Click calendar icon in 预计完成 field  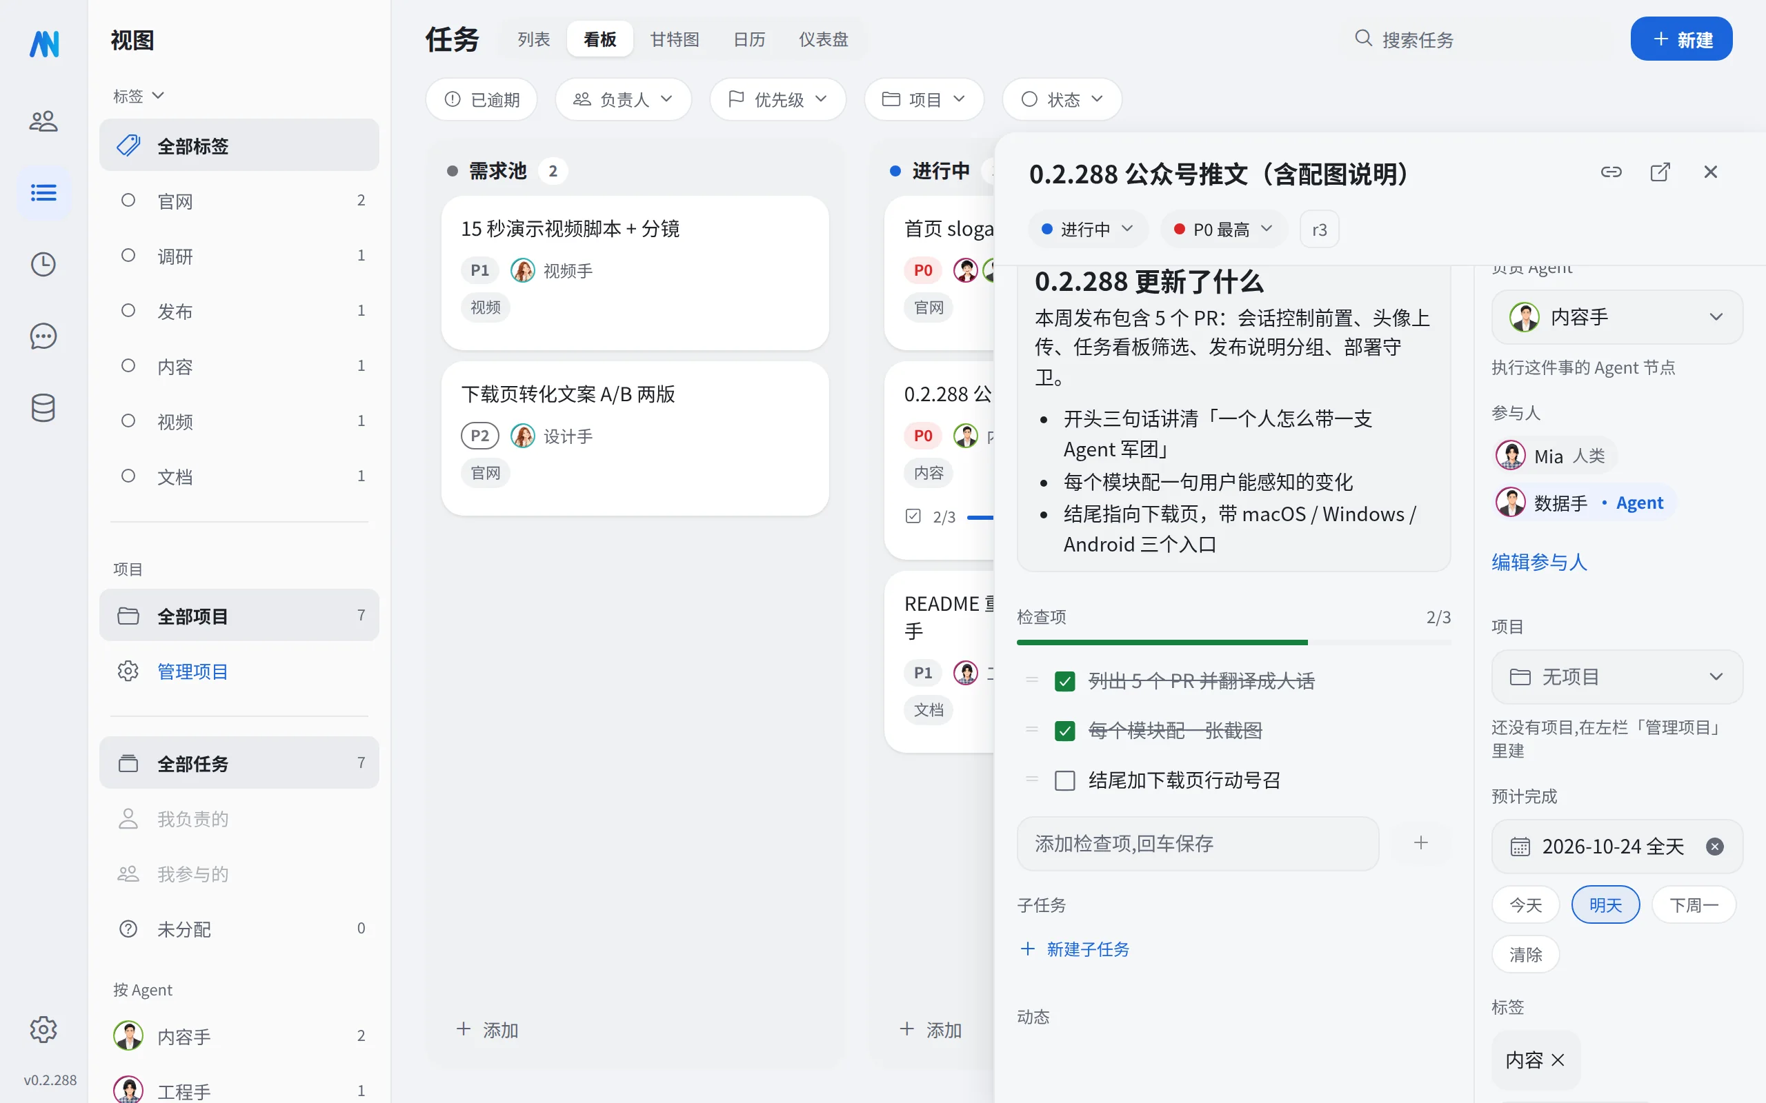click(1520, 847)
